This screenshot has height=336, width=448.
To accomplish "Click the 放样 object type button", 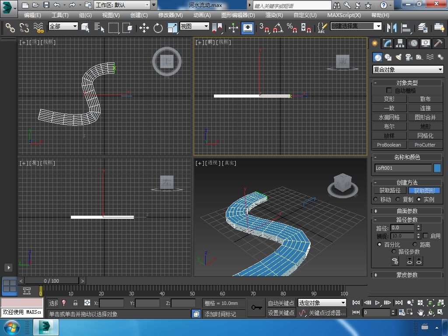I will pos(389,136).
